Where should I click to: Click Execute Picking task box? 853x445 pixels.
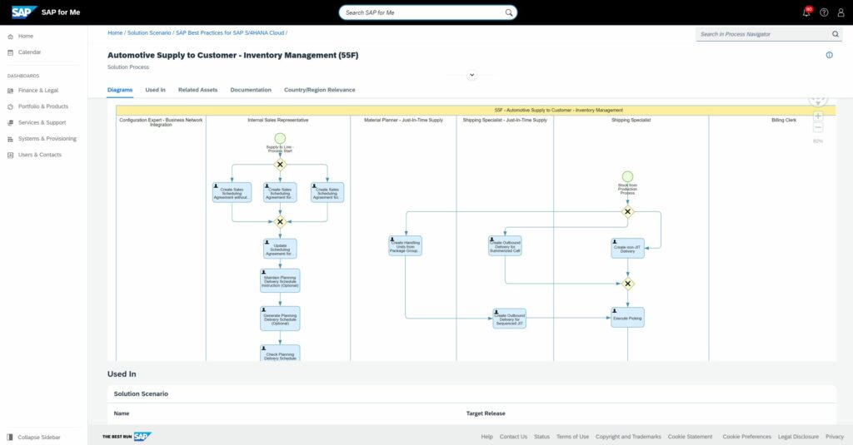pyautogui.click(x=627, y=317)
